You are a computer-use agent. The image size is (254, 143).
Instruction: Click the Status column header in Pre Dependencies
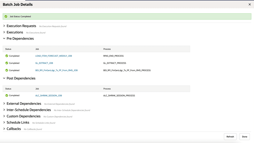(x=8, y=49)
